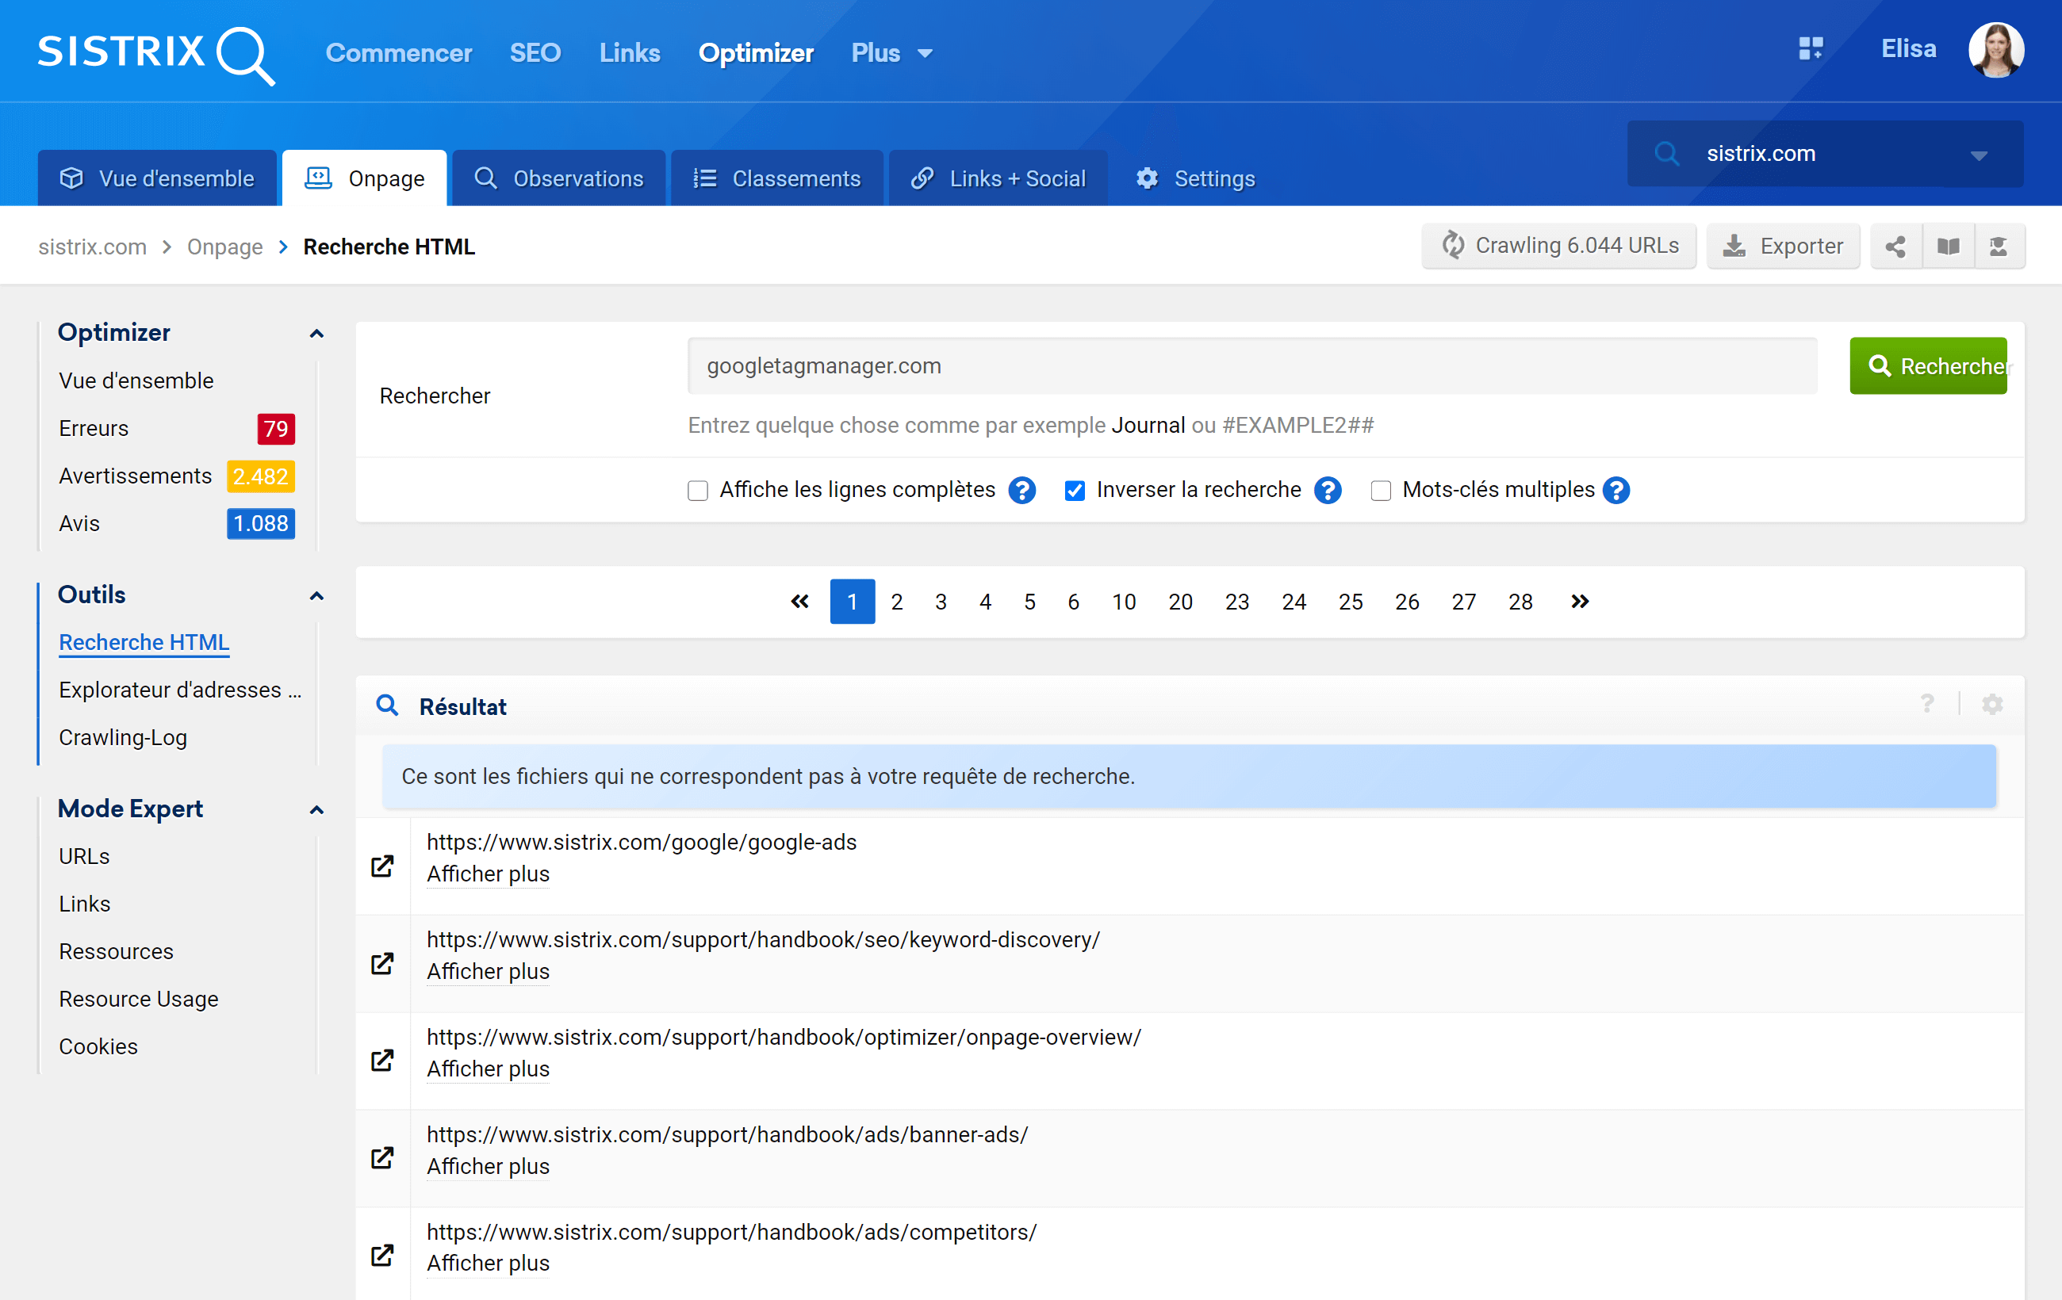Open external link for banner-ads URL

pos(382,1159)
